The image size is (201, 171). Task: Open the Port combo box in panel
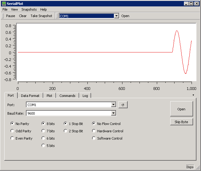click(114, 105)
